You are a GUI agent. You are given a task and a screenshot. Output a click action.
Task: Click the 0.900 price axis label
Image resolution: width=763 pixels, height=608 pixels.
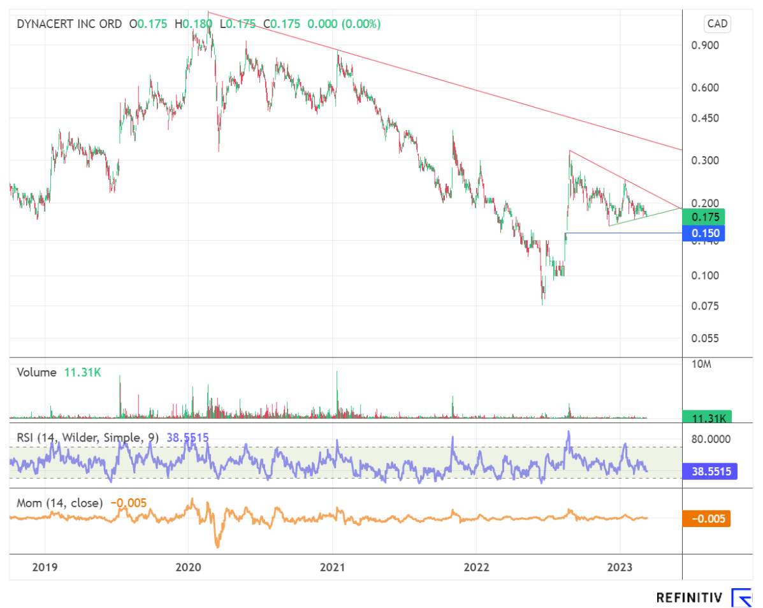click(x=706, y=45)
